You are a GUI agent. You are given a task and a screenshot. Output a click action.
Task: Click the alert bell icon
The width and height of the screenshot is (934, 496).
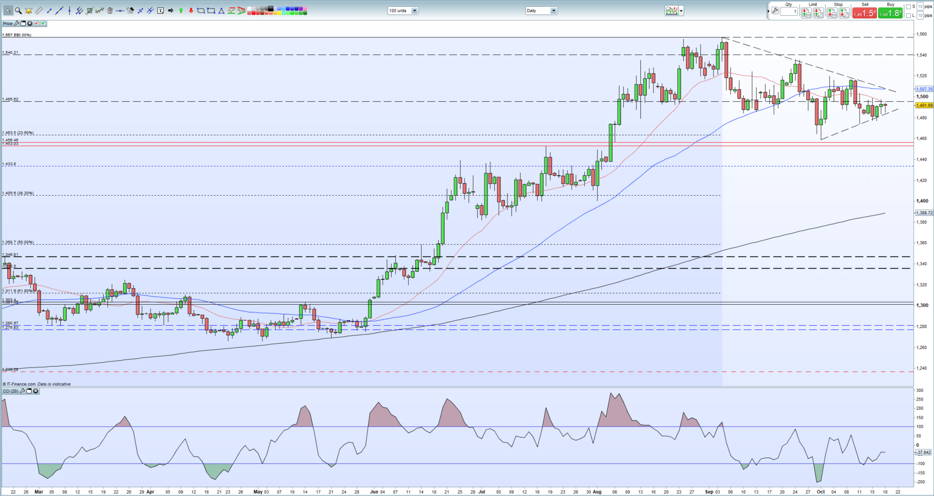28,11
